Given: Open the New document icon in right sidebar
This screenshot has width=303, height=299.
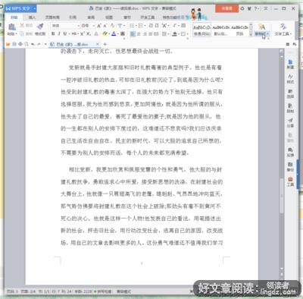Looking at the screenshot, I should coord(290,62).
